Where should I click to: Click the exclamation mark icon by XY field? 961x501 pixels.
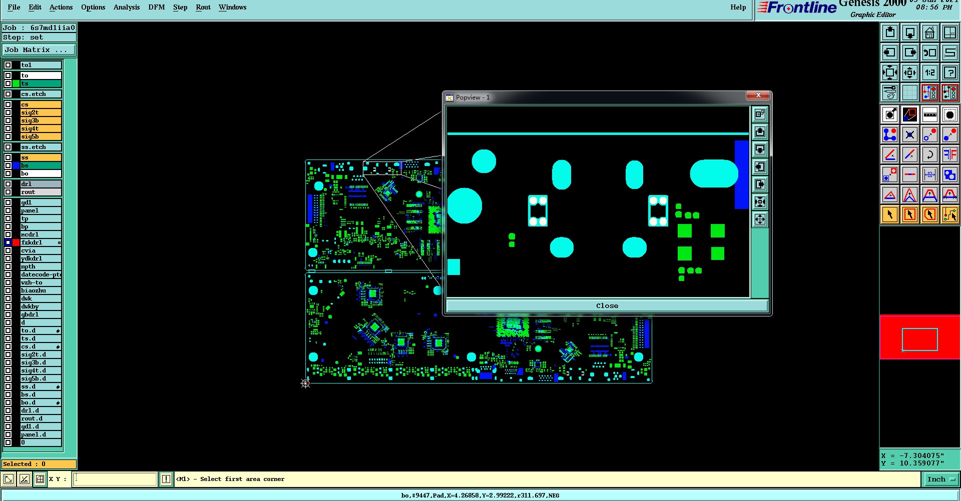click(166, 479)
